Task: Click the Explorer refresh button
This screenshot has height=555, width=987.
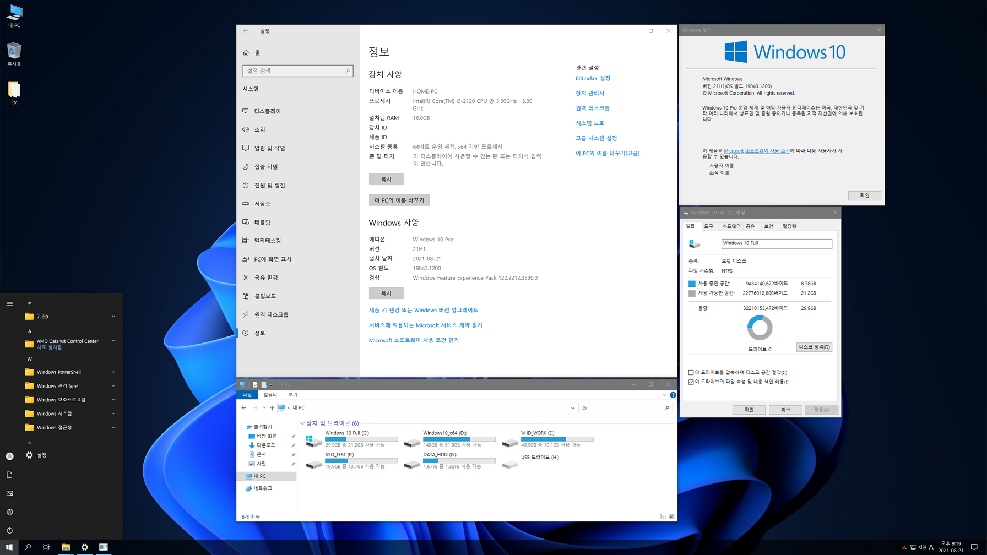Action: [x=584, y=408]
